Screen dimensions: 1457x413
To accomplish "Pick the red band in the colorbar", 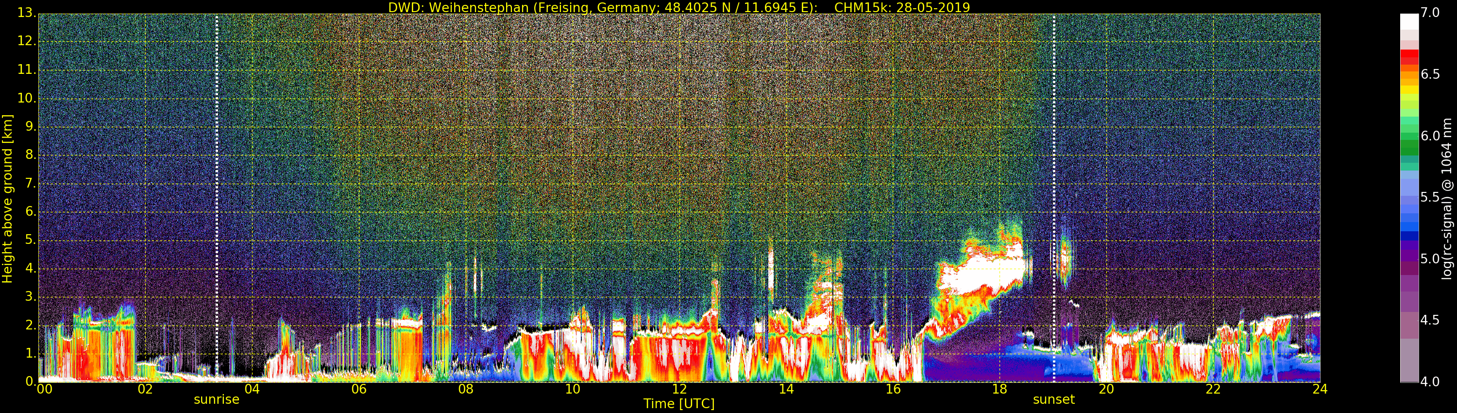I will (x=1409, y=57).
